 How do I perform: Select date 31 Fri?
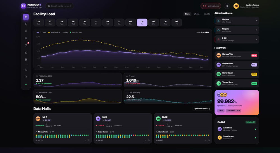pyautogui.click(x=96, y=22)
